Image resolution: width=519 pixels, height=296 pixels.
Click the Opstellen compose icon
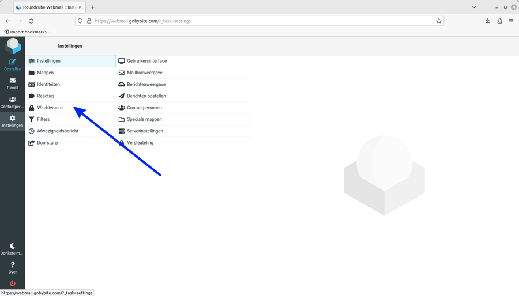(12, 62)
